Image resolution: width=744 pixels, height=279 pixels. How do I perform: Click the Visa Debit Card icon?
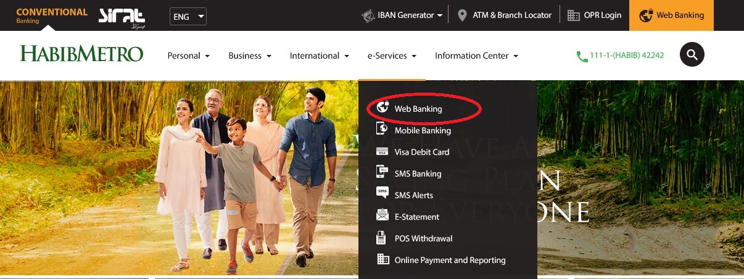[382, 152]
